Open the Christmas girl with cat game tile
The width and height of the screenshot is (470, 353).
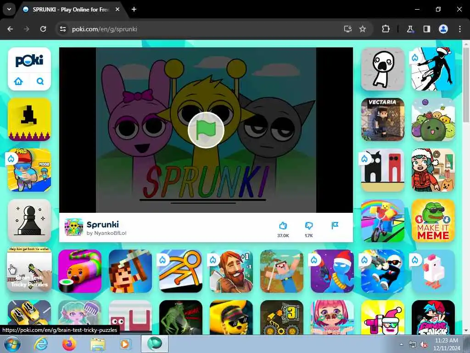(433, 170)
